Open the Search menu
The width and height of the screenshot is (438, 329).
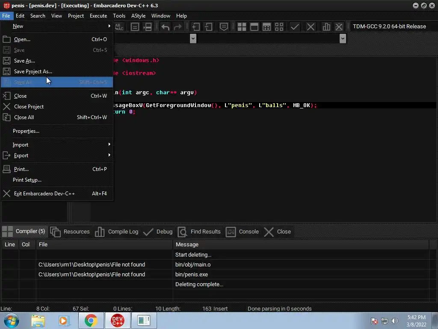[x=38, y=16]
